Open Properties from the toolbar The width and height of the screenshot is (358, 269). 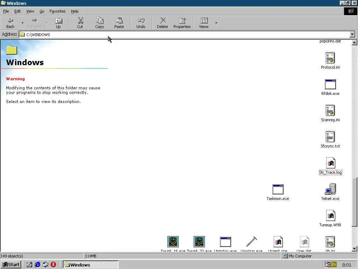point(182,23)
